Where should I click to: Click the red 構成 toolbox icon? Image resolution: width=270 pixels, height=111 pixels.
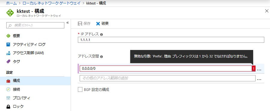coord(8,81)
